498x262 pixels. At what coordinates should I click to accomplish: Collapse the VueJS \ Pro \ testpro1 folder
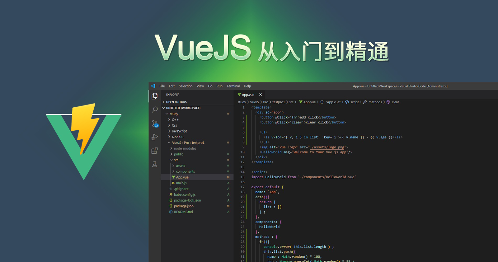[197, 143]
